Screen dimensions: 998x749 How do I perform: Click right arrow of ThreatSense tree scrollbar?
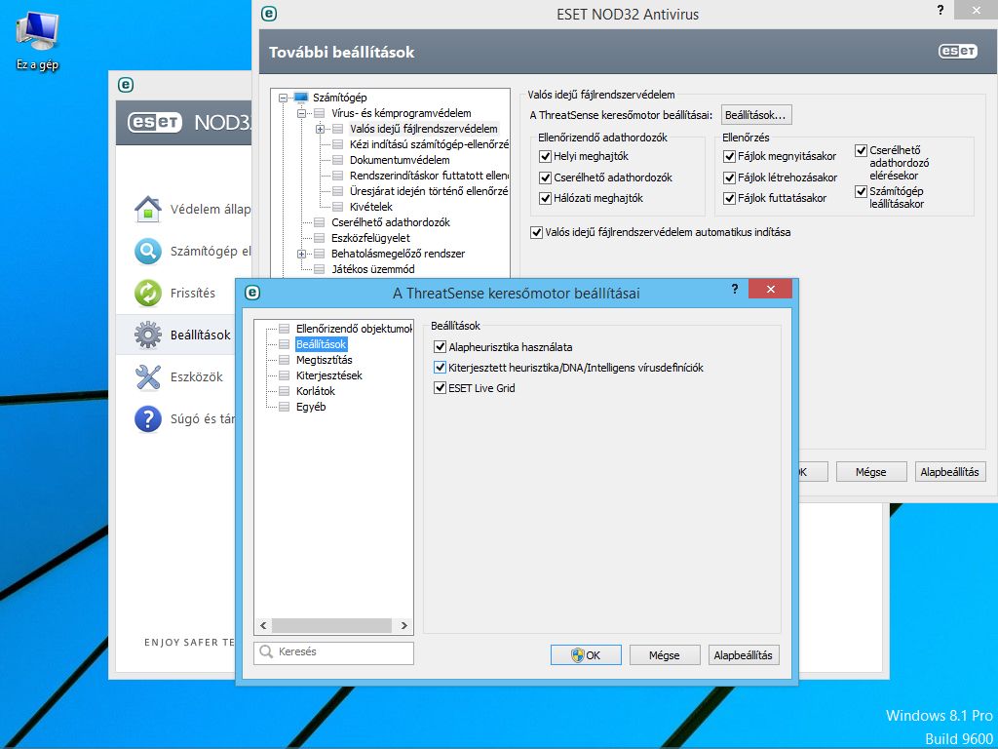click(403, 626)
